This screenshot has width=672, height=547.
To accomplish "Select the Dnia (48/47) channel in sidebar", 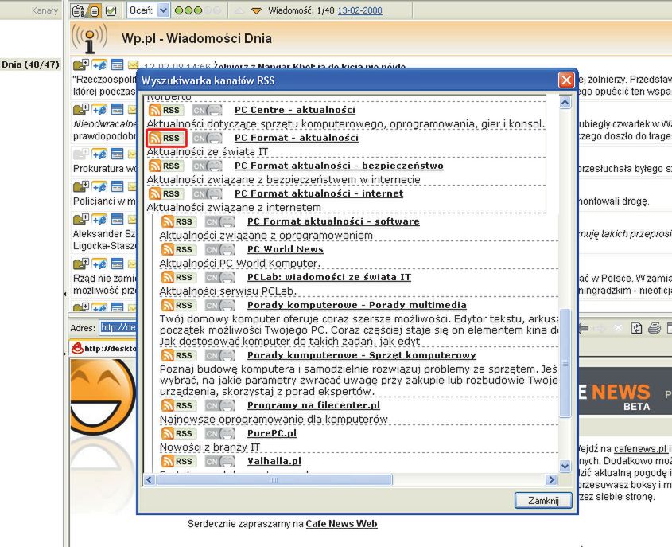I will (30, 64).
